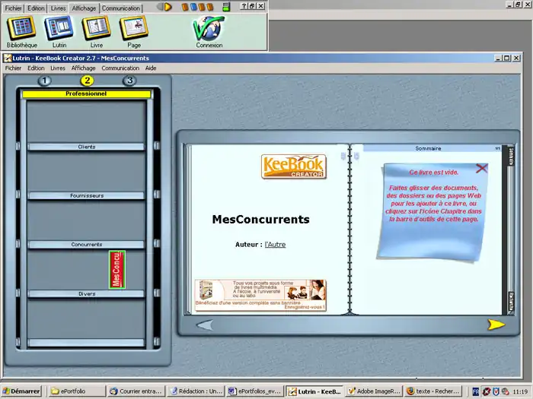Open the Page view icon
Screen dimensions: 533x399
pos(134,27)
